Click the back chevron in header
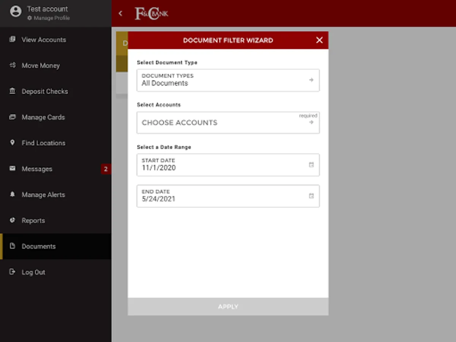The width and height of the screenshot is (456, 342). 120,13
